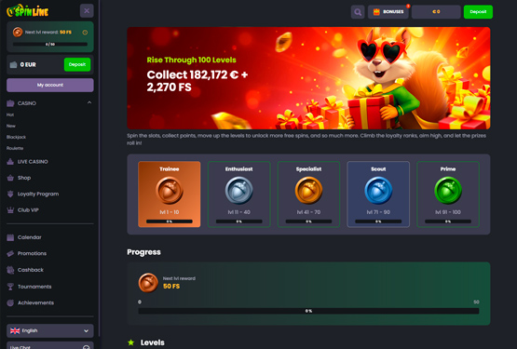Click the Live Chat headset icon

point(86,347)
